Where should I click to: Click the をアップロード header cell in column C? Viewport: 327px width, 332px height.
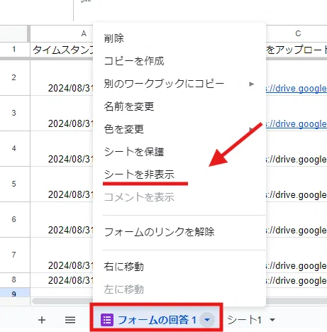pyautogui.click(x=296, y=50)
